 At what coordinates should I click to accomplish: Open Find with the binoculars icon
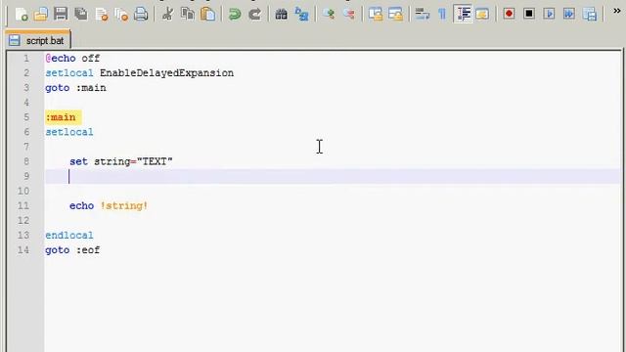tap(282, 15)
